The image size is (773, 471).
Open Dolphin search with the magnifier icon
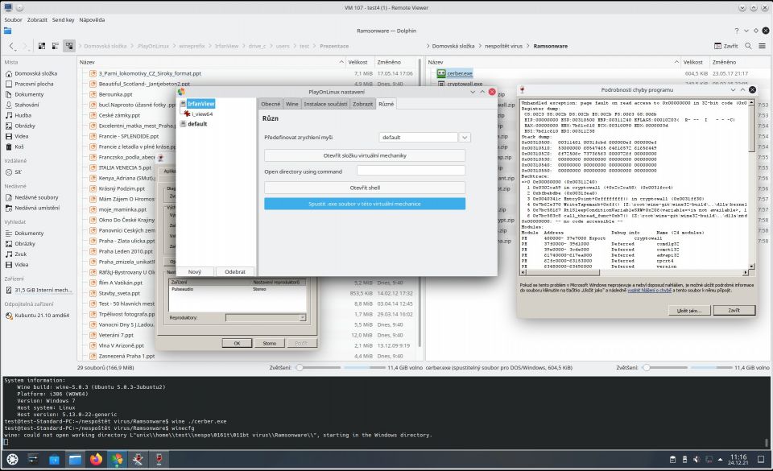(748, 46)
